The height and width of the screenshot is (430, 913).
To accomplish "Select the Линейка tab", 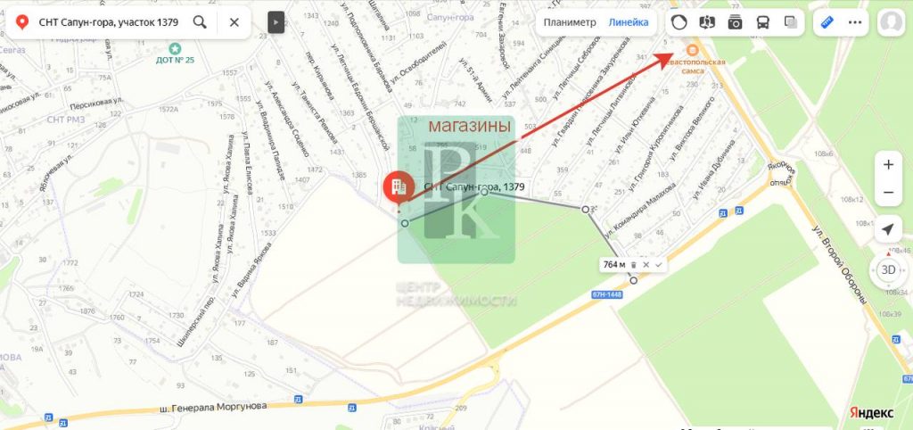I will click(629, 22).
